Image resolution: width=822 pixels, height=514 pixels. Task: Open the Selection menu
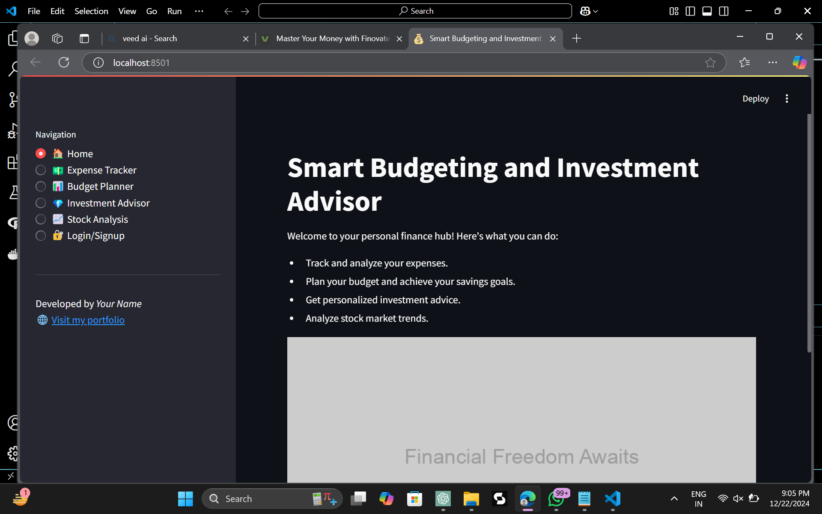coord(91,11)
